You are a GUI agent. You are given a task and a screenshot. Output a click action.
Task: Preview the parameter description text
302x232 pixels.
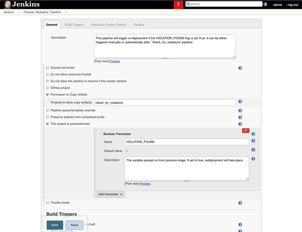tap(145, 183)
